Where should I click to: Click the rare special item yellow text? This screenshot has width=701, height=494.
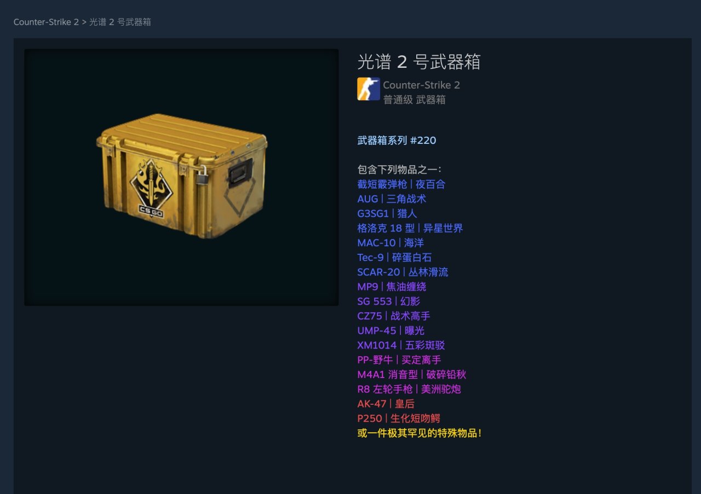[420, 433]
